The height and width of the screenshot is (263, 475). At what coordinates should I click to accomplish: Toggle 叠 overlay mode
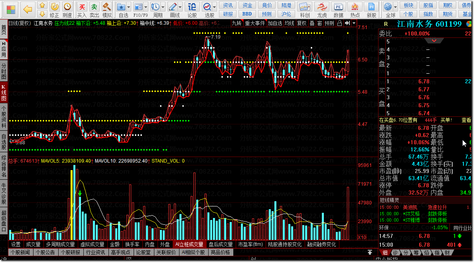coord(312,23)
